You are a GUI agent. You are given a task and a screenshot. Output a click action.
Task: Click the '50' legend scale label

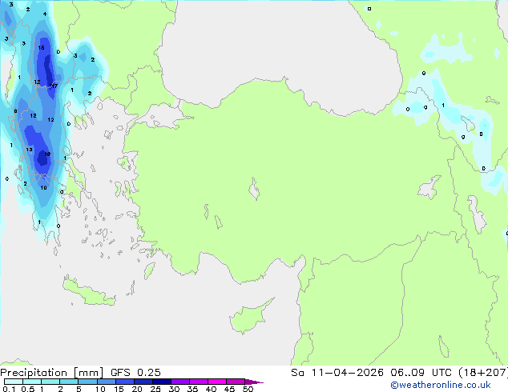click(248, 389)
